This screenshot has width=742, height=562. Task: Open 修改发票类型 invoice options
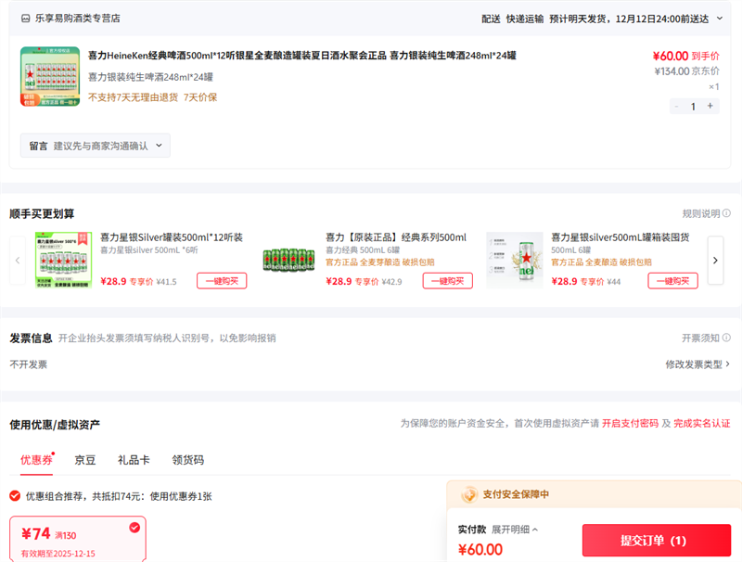point(697,364)
